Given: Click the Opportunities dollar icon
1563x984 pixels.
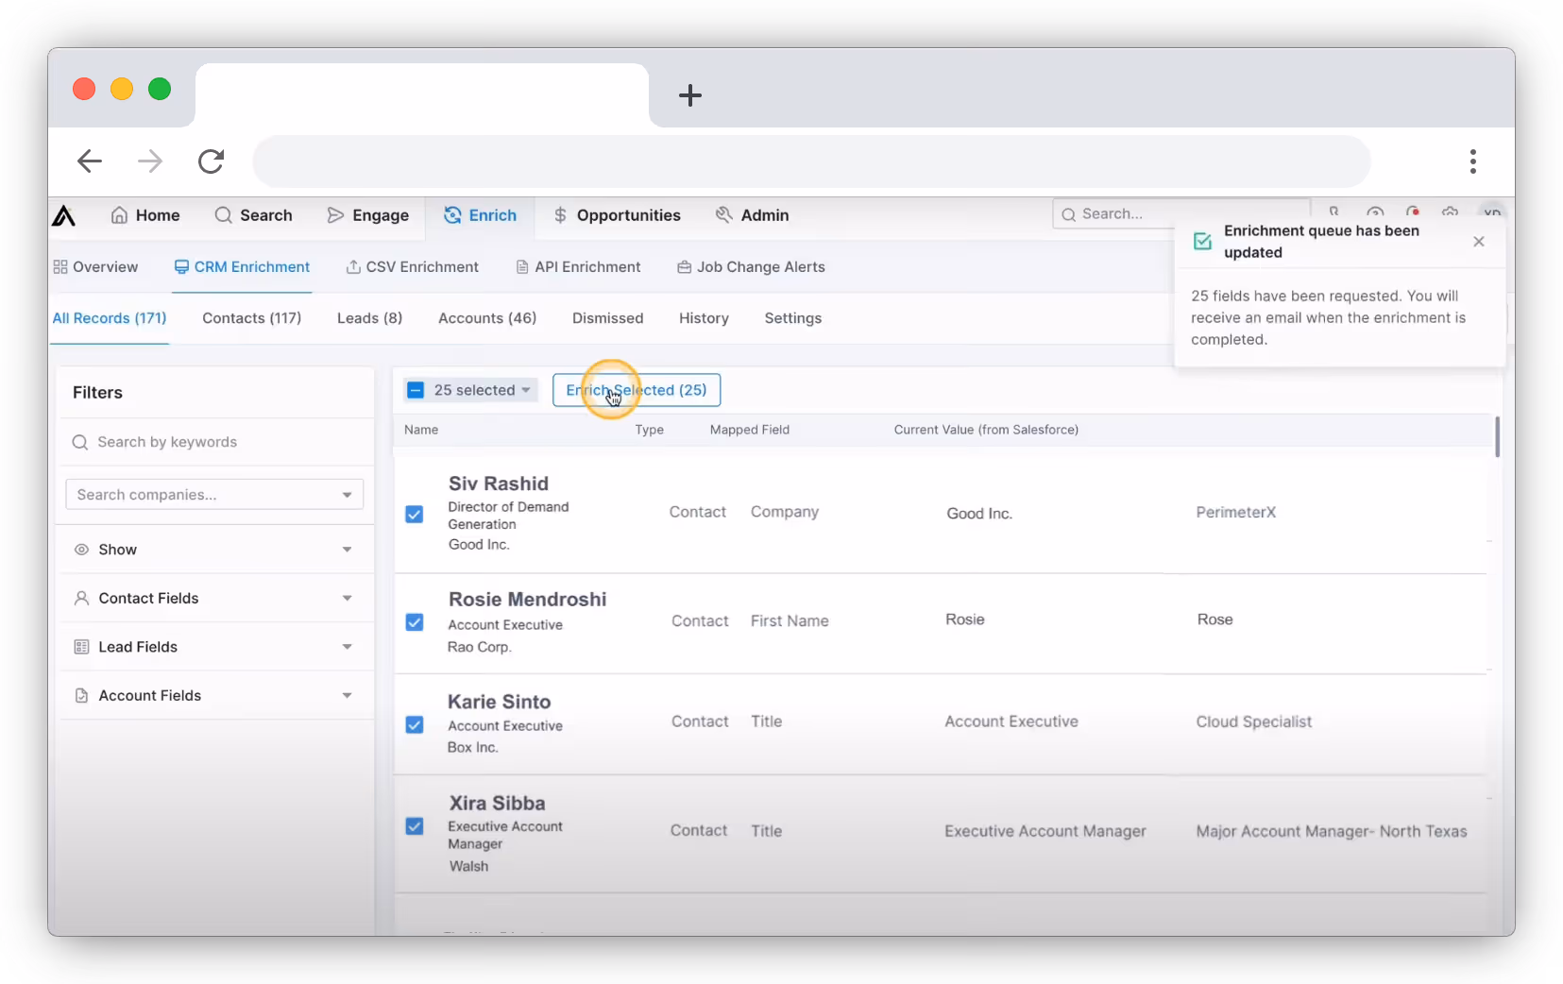Looking at the screenshot, I should click(x=559, y=214).
